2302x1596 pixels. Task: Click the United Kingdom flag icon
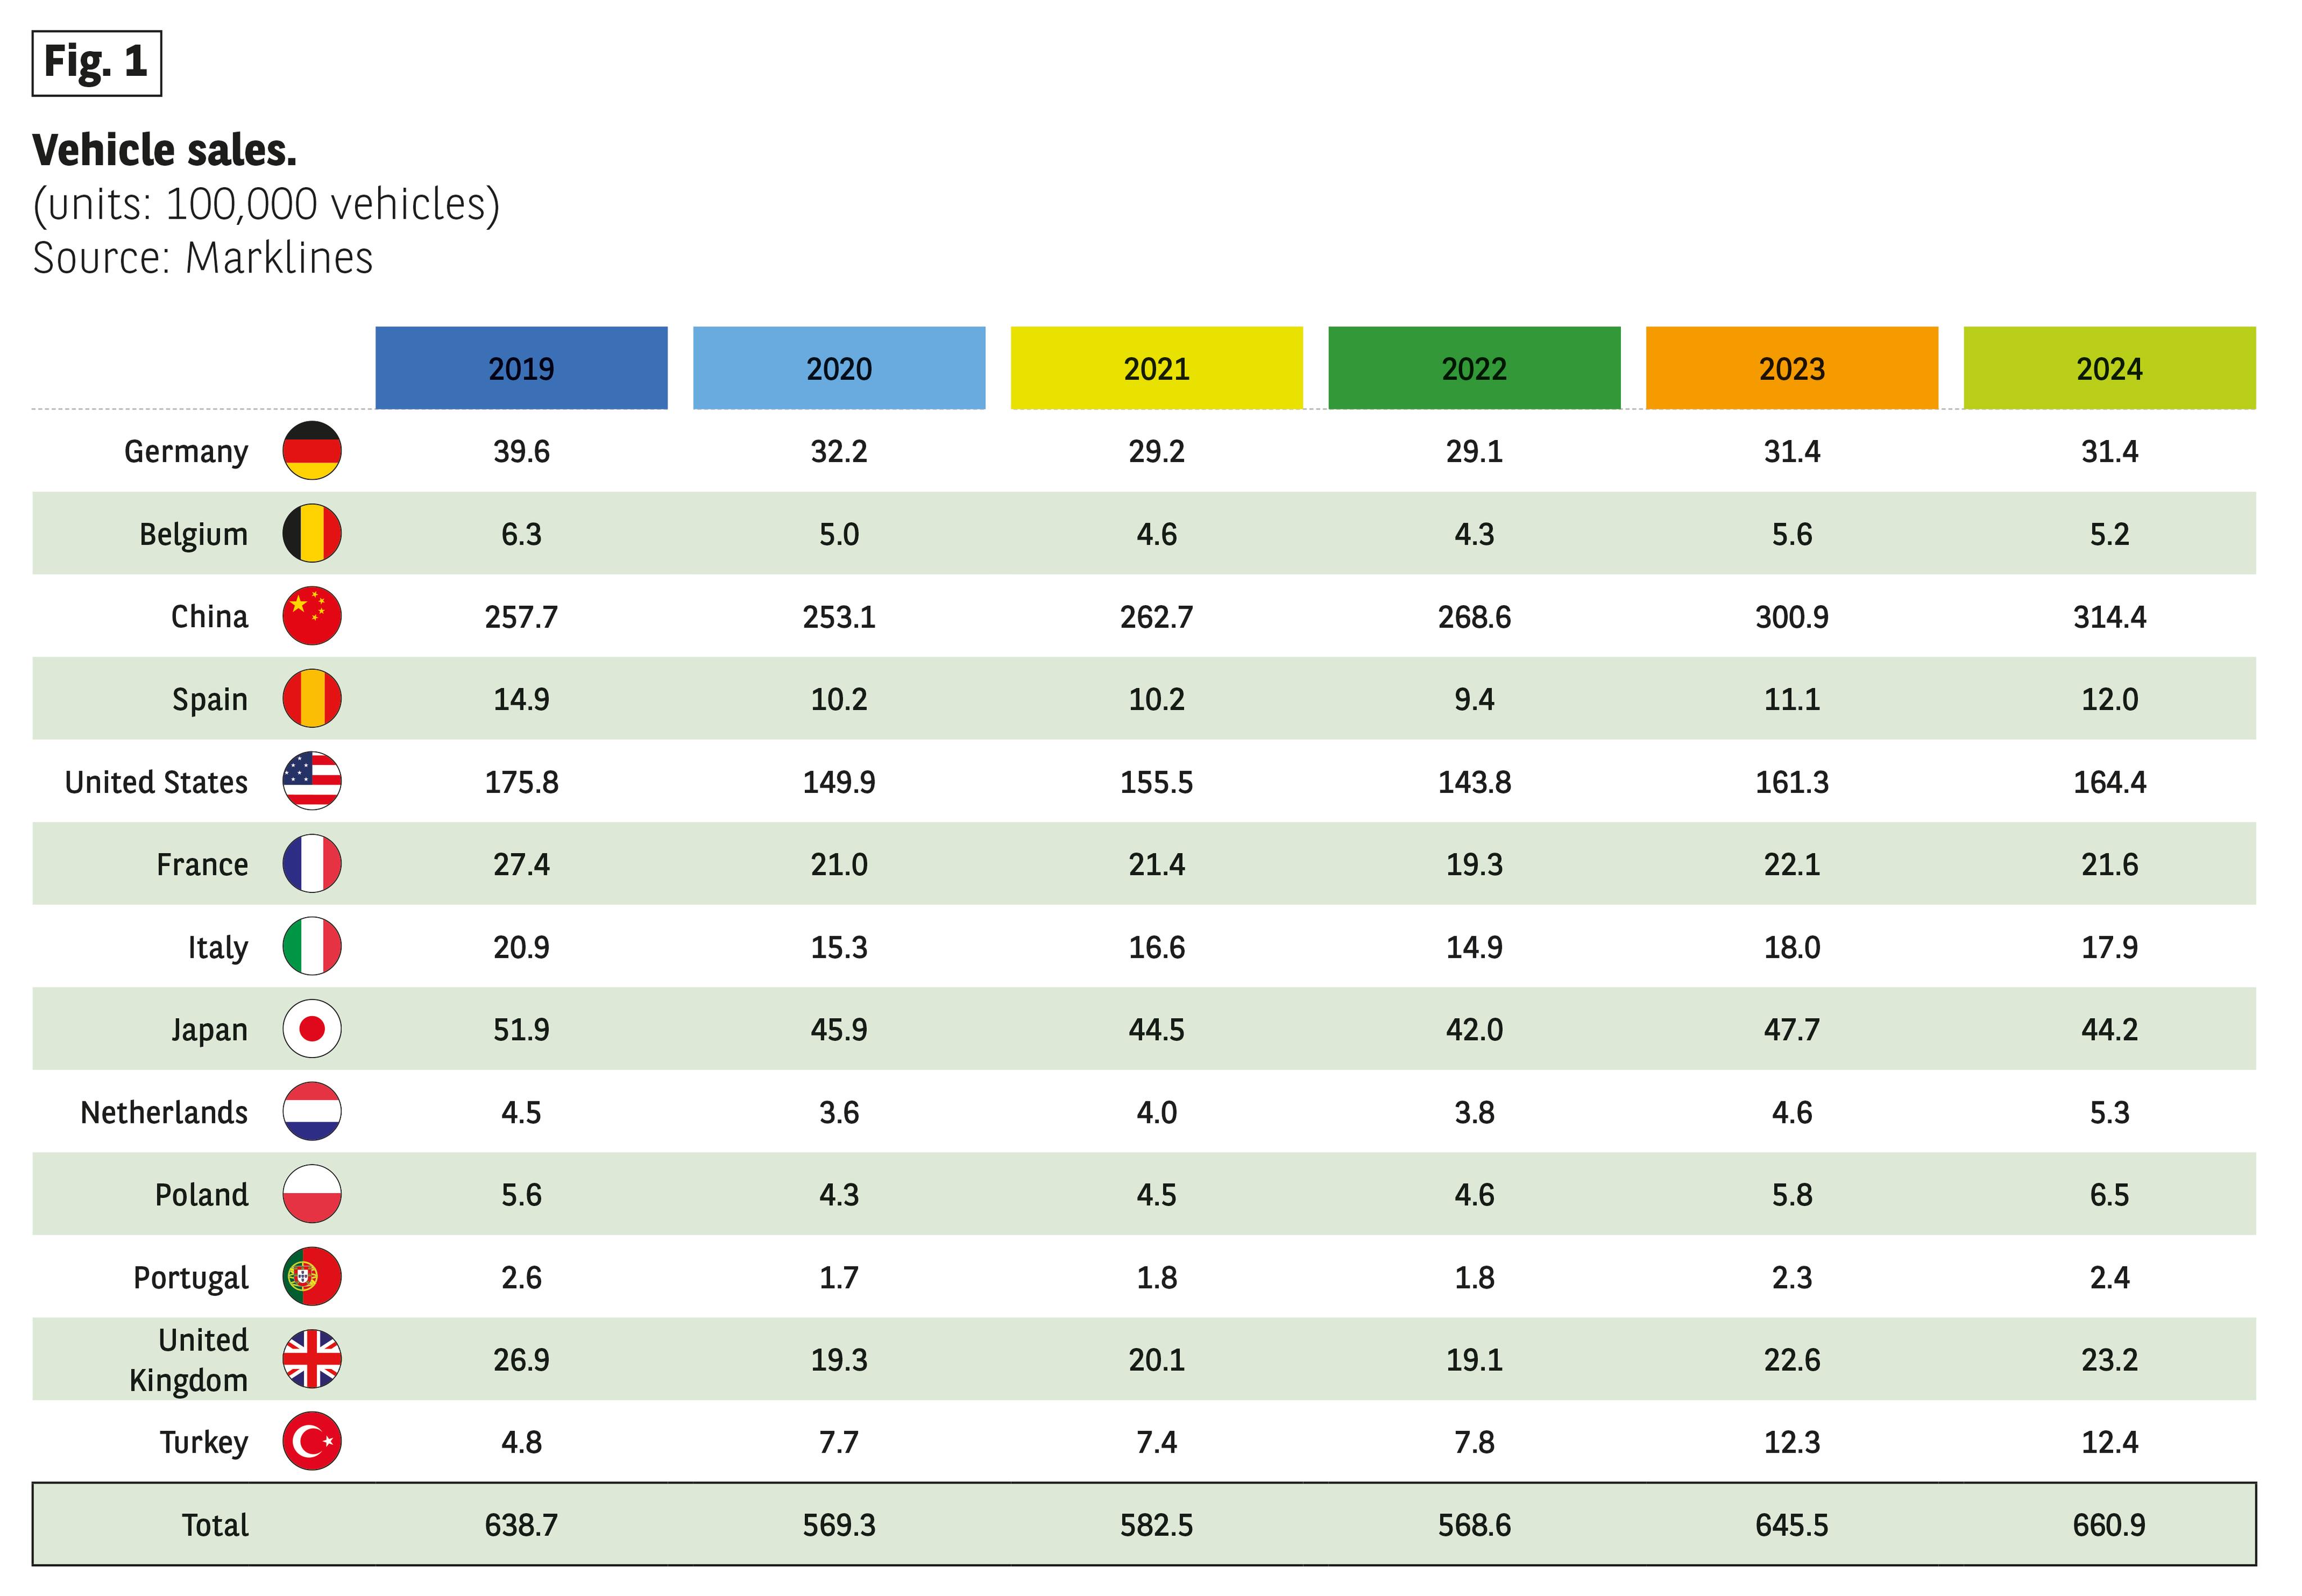pos(312,1359)
